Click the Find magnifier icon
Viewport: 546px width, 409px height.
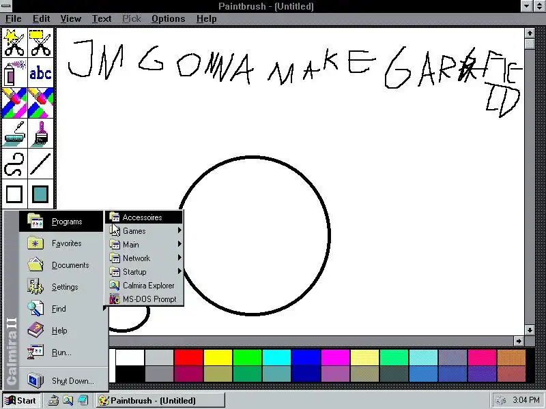click(35, 309)
